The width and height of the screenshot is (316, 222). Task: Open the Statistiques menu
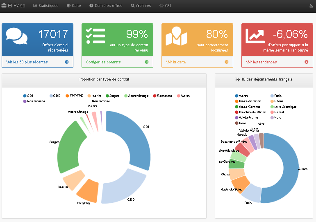coord(45,6)
